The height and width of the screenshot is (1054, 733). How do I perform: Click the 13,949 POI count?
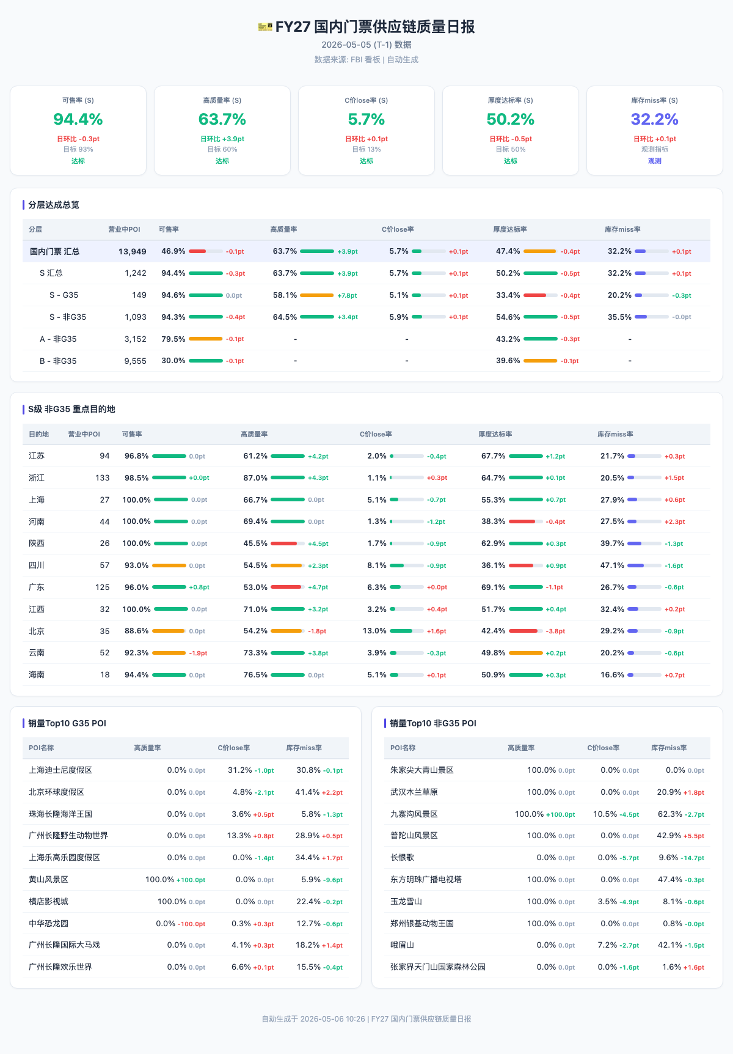(x=133, y=251)
